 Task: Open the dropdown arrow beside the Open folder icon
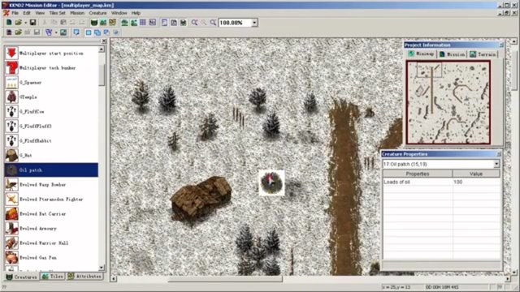(25, 23)
